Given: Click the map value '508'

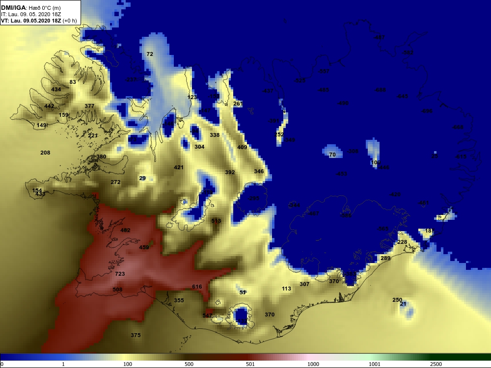Looking at the screenshot, I should [117, 289].
